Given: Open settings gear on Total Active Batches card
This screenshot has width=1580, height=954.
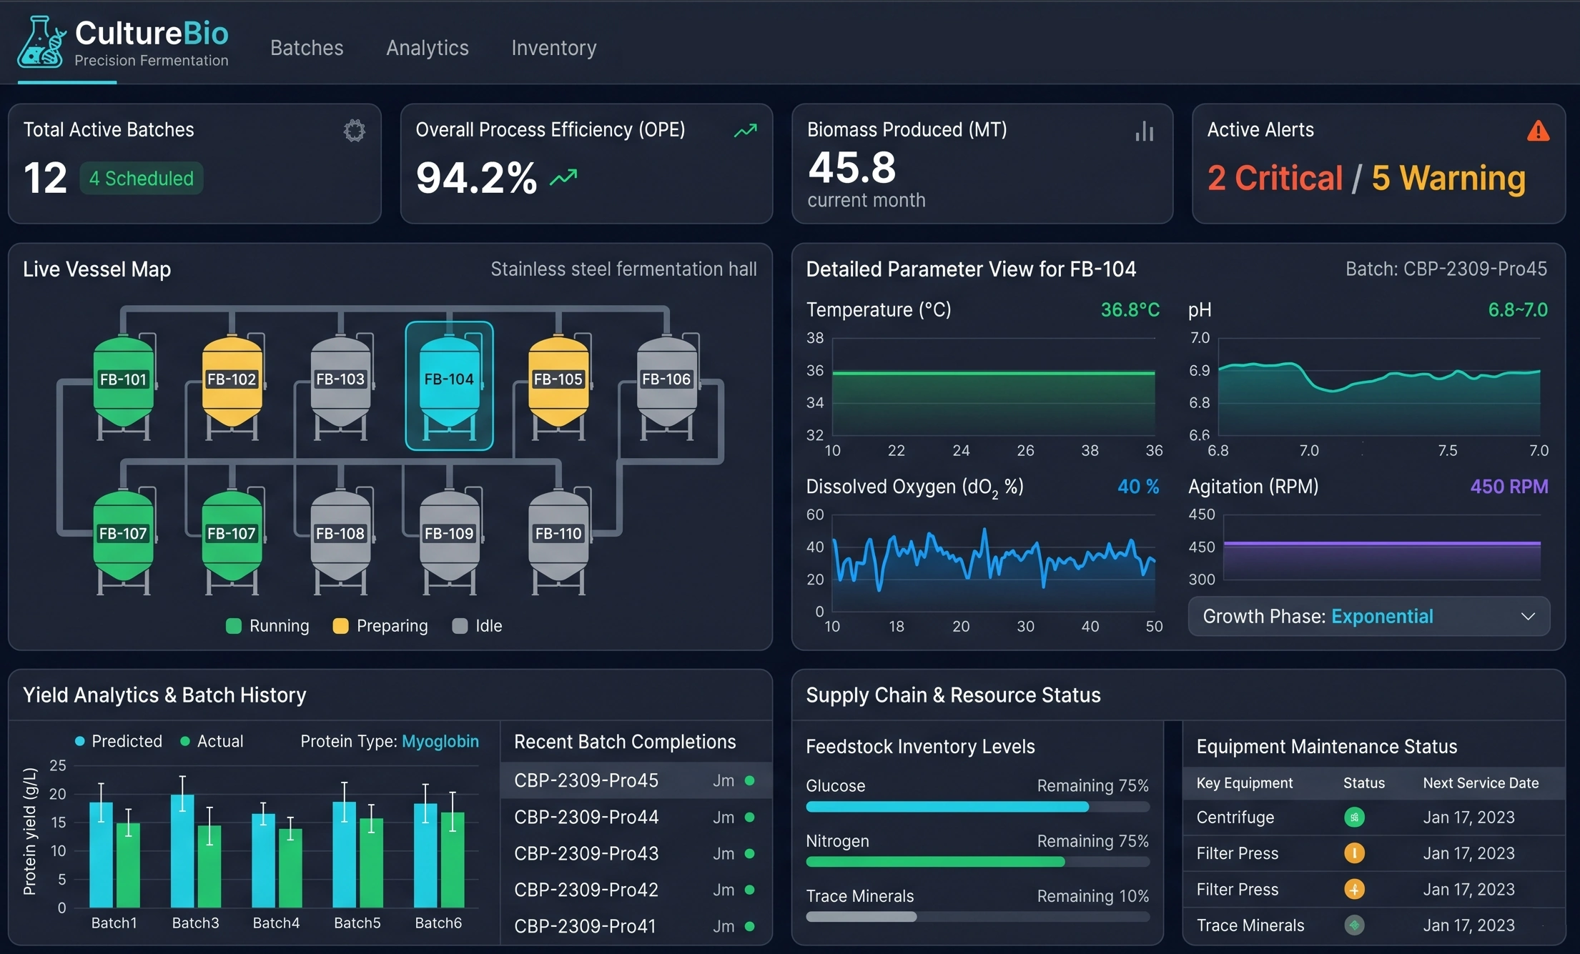Looking at the screenshot, I should 354,131.
